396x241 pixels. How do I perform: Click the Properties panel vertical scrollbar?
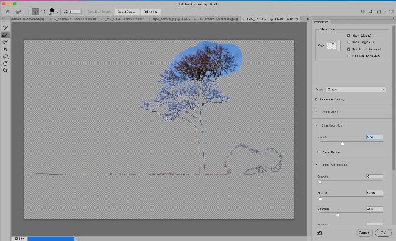[x=393, y=98]
